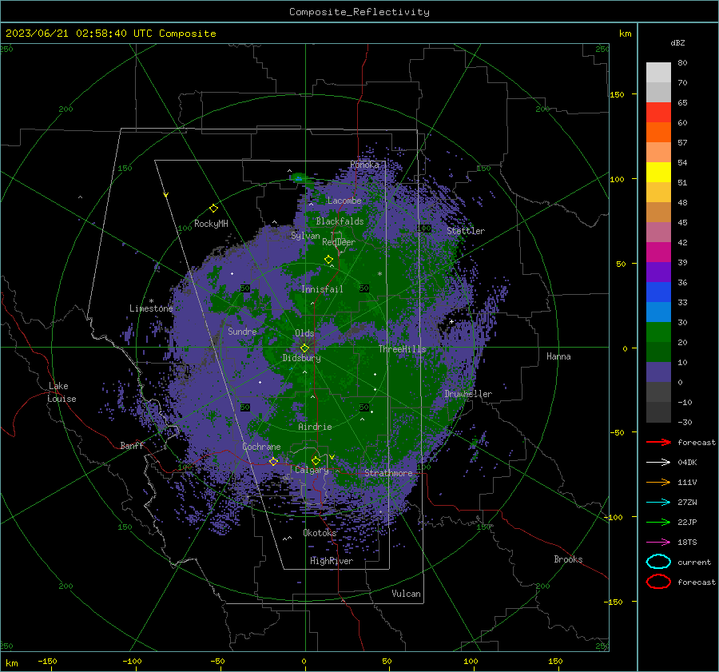
Task: Click the Sylvan label on map
Action: click(x=305, y=236)
